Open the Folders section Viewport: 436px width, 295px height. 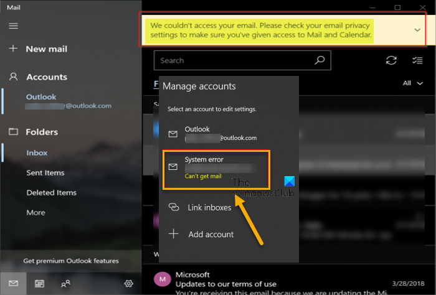(34, 132)
